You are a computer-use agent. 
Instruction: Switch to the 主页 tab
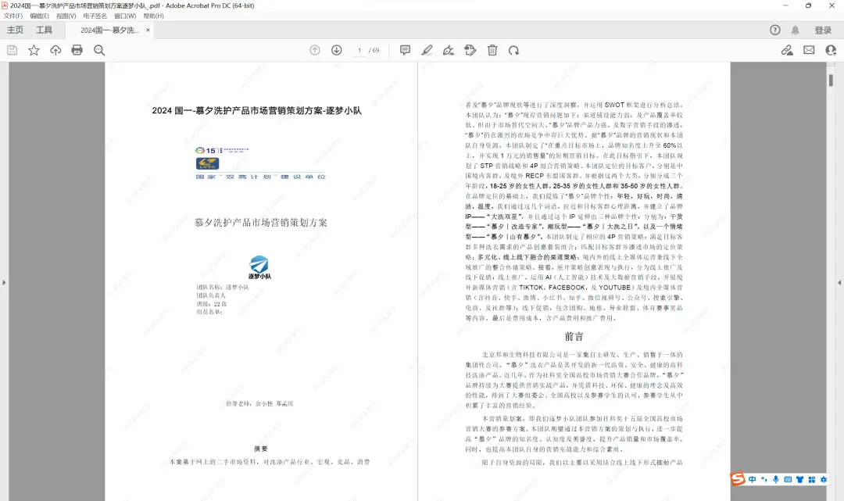(15, 30)
